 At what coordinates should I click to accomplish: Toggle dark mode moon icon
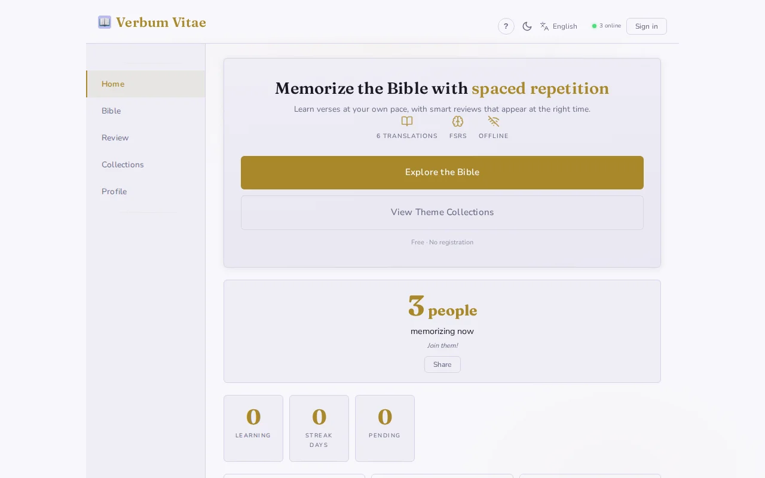pos(527,26)
